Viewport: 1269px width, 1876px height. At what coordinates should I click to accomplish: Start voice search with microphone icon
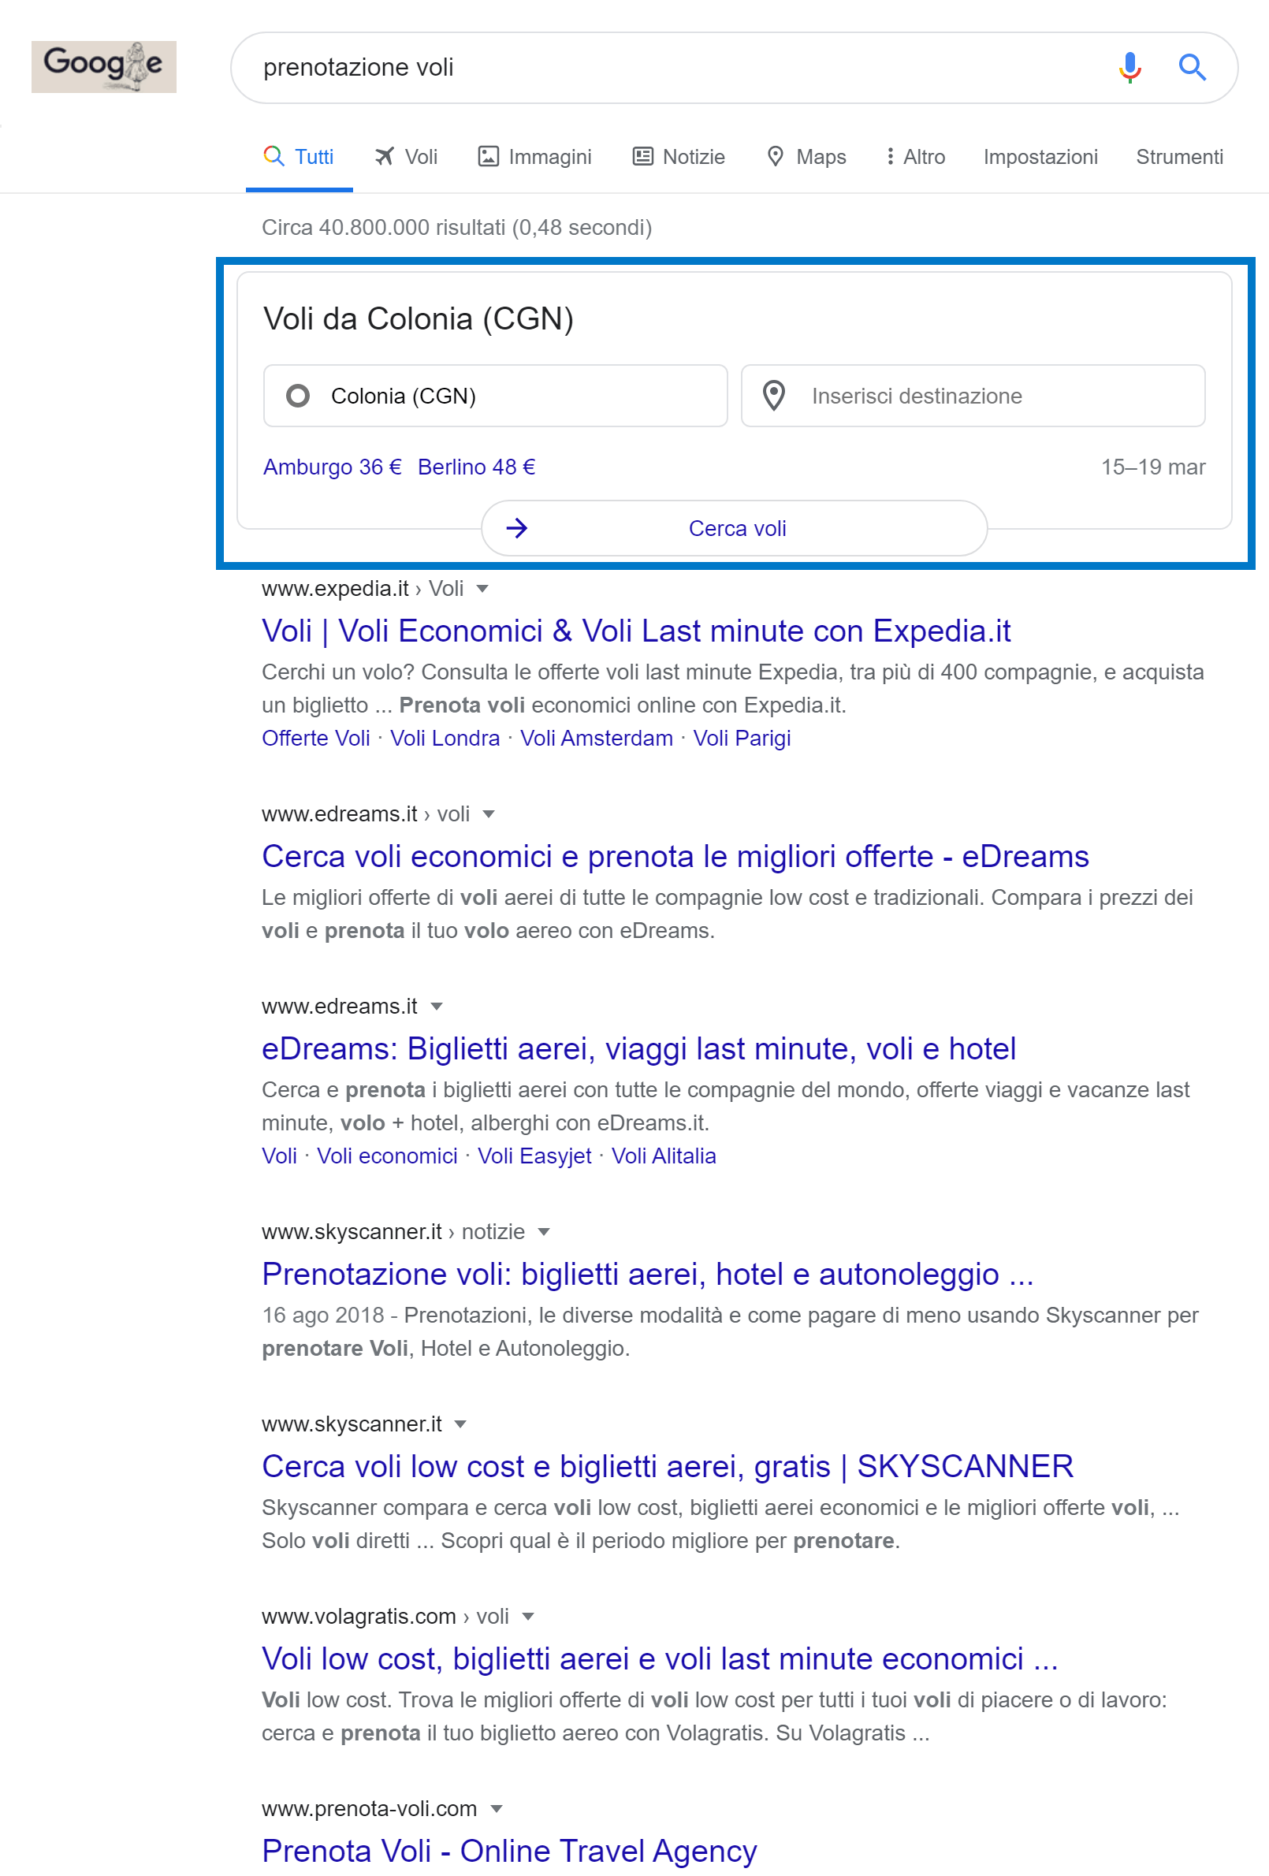pyautogui.click(x=1129, y=67)
